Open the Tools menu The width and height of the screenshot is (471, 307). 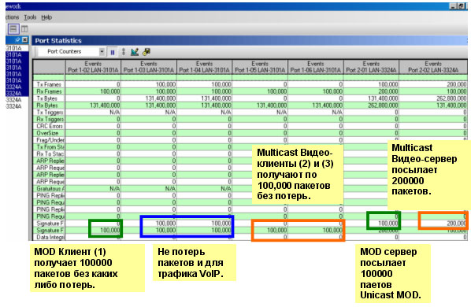click(30, 17)
